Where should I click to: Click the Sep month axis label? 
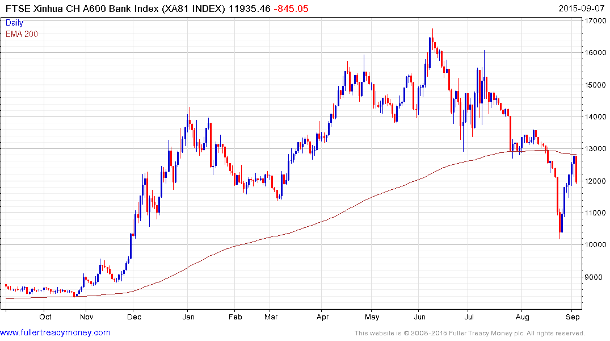pos(573,317)
